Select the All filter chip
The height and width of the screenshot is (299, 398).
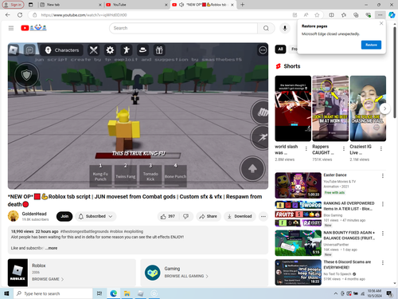tap(280, 49)
